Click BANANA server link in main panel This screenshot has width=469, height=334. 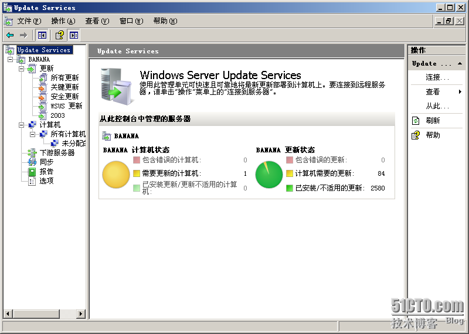127,136
